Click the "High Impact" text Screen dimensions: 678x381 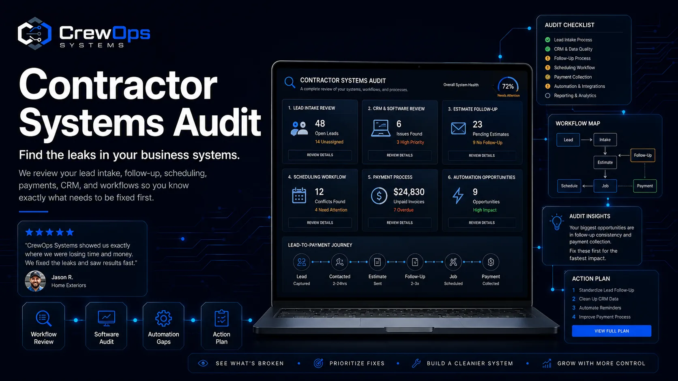pyautogui.click(x=485, y=210)
